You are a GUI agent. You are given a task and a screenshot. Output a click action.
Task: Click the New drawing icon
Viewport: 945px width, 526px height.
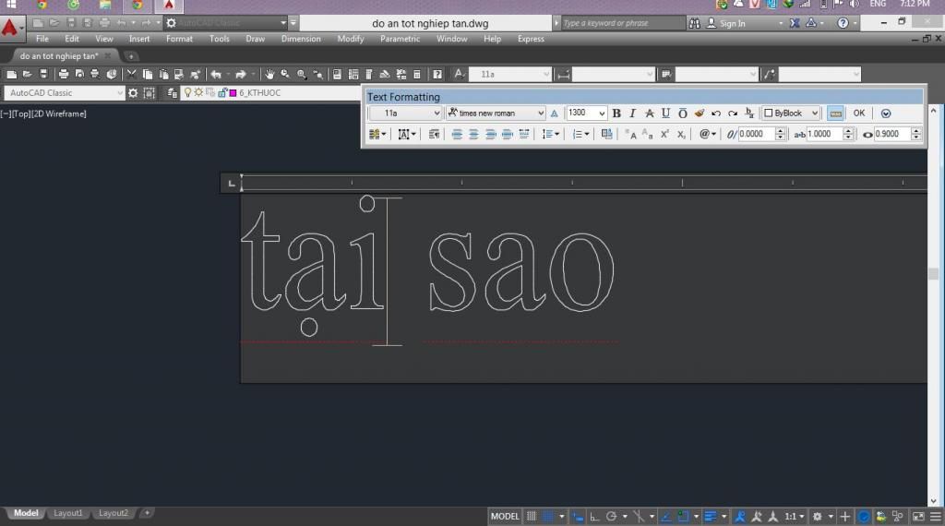(x=11, y=74)
